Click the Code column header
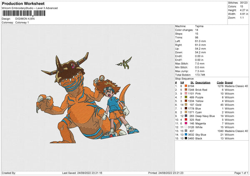Viewport: 250px width, 176px height. (220, 83)
